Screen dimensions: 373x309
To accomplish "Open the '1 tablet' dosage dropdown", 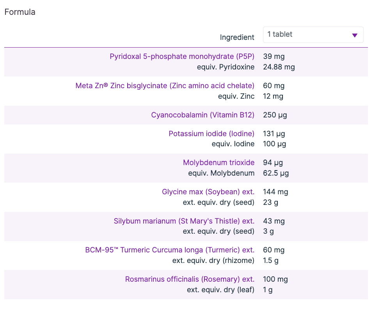I will (308, 35).
